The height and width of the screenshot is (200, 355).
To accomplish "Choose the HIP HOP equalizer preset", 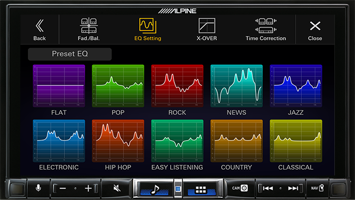I will point(118,141).
